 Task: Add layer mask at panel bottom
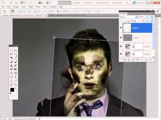133,60
